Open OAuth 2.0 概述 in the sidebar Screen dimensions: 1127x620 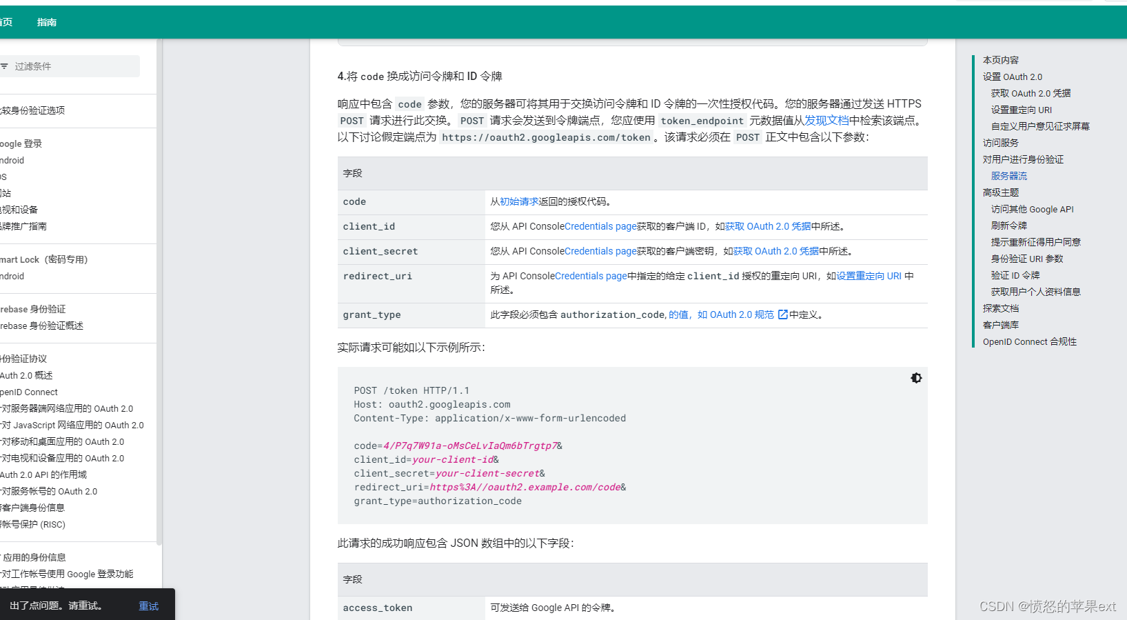click(26, 375)
